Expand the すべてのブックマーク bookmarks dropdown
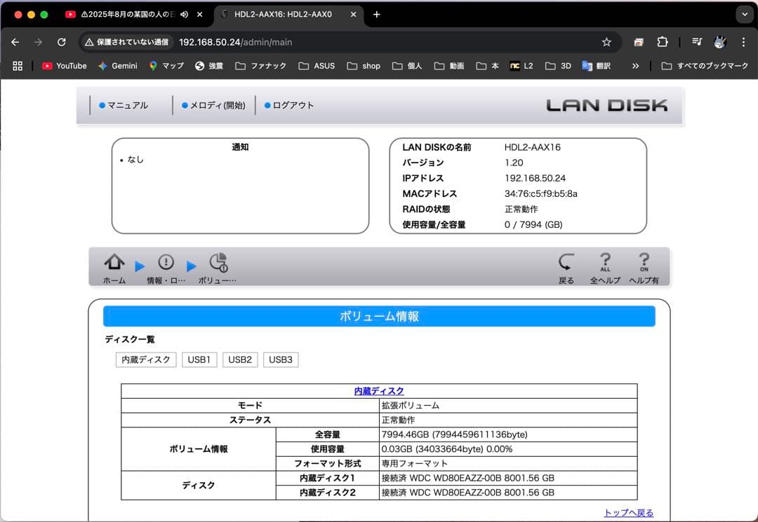This screenshot has height=522, width=758. (x=704, y=66)
